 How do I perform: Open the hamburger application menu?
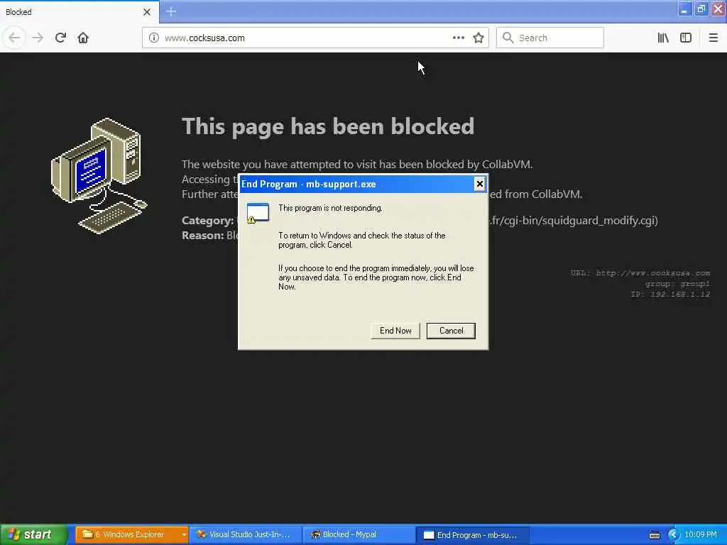[713, 38]
